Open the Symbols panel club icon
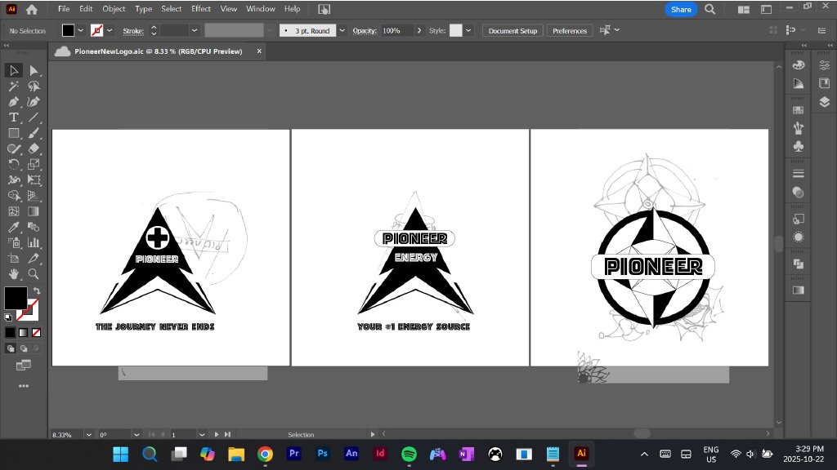 click(x=799, y=146)
